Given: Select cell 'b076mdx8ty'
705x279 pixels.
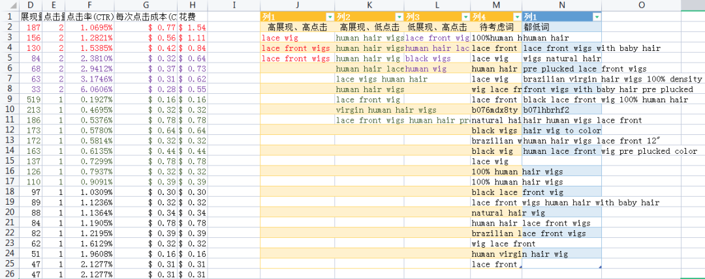Looking at the screenshot, I should [x=496, y=110].
